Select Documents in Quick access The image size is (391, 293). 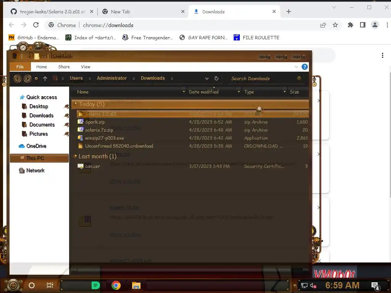click(x=42, y=125)
